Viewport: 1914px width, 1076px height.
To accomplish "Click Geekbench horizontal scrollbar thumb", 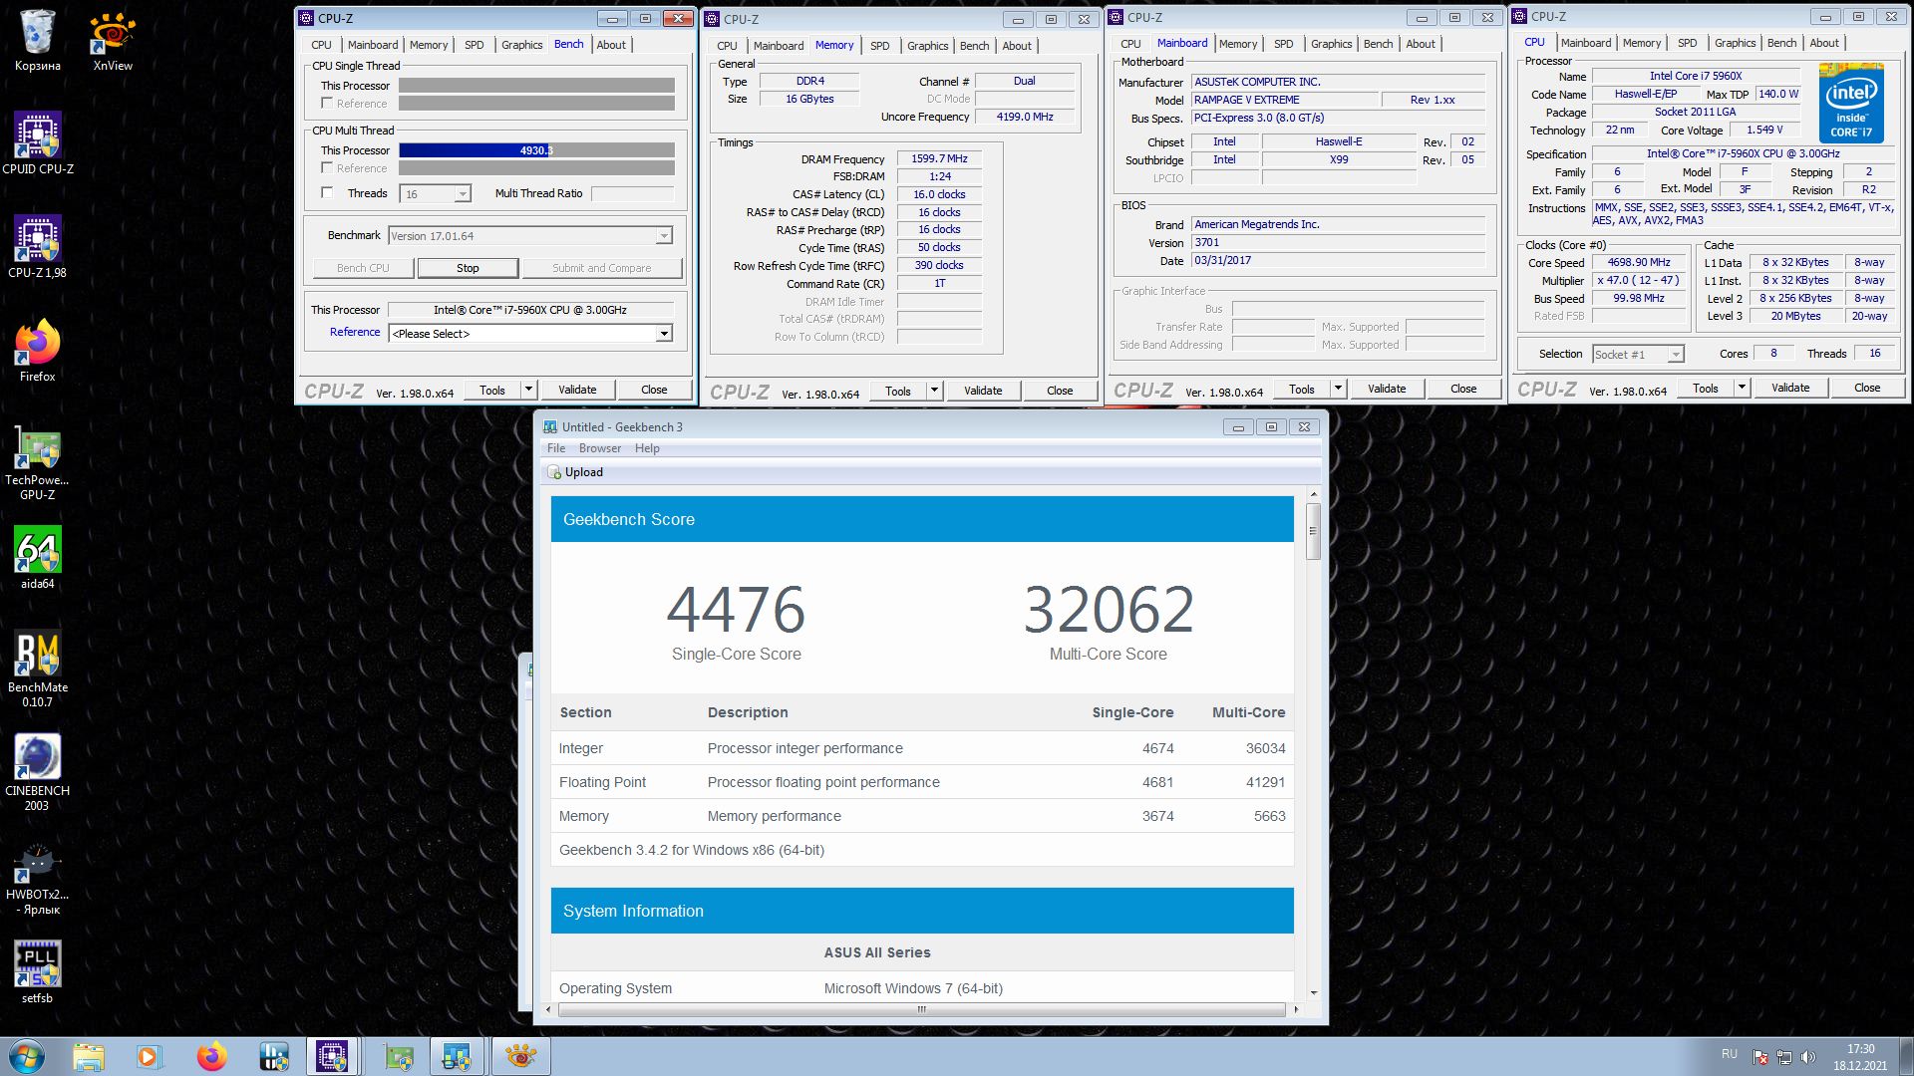I will tap(921, 1009).
